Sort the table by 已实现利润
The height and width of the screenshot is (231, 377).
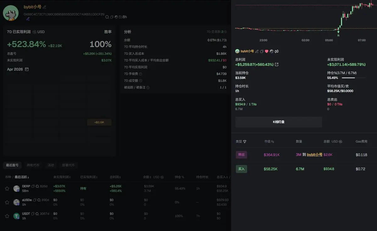pos(89,177)
